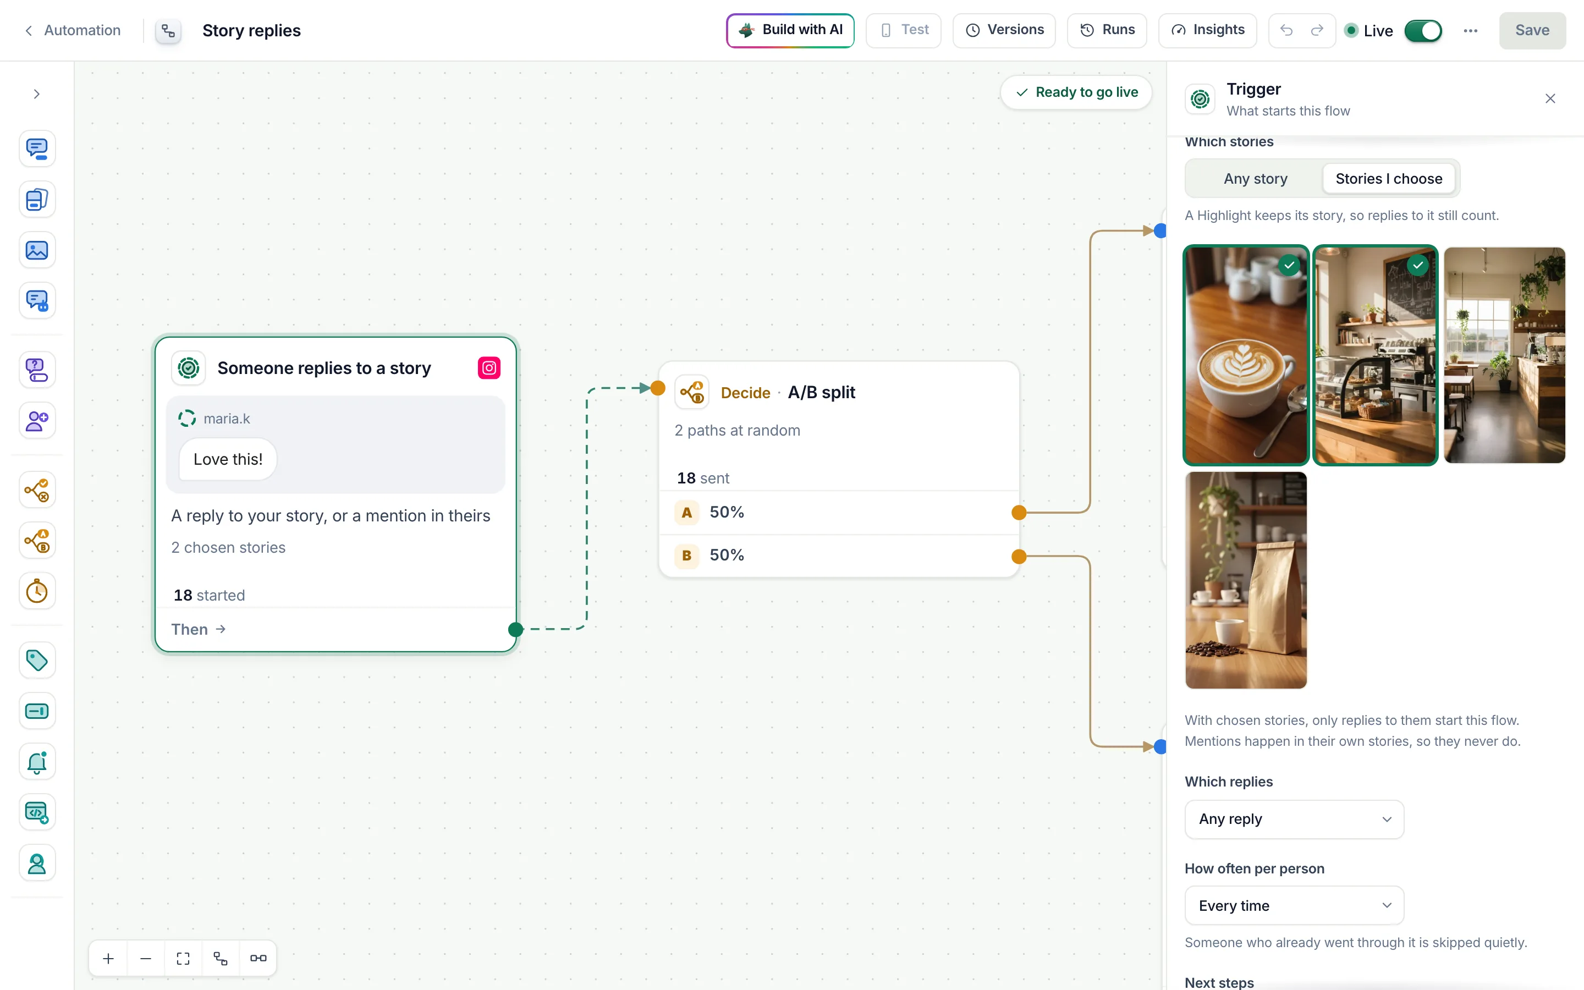This screenshot has width=1584, height=990.
Task: Add a message block from the sidebar
Action: [37, 148]
